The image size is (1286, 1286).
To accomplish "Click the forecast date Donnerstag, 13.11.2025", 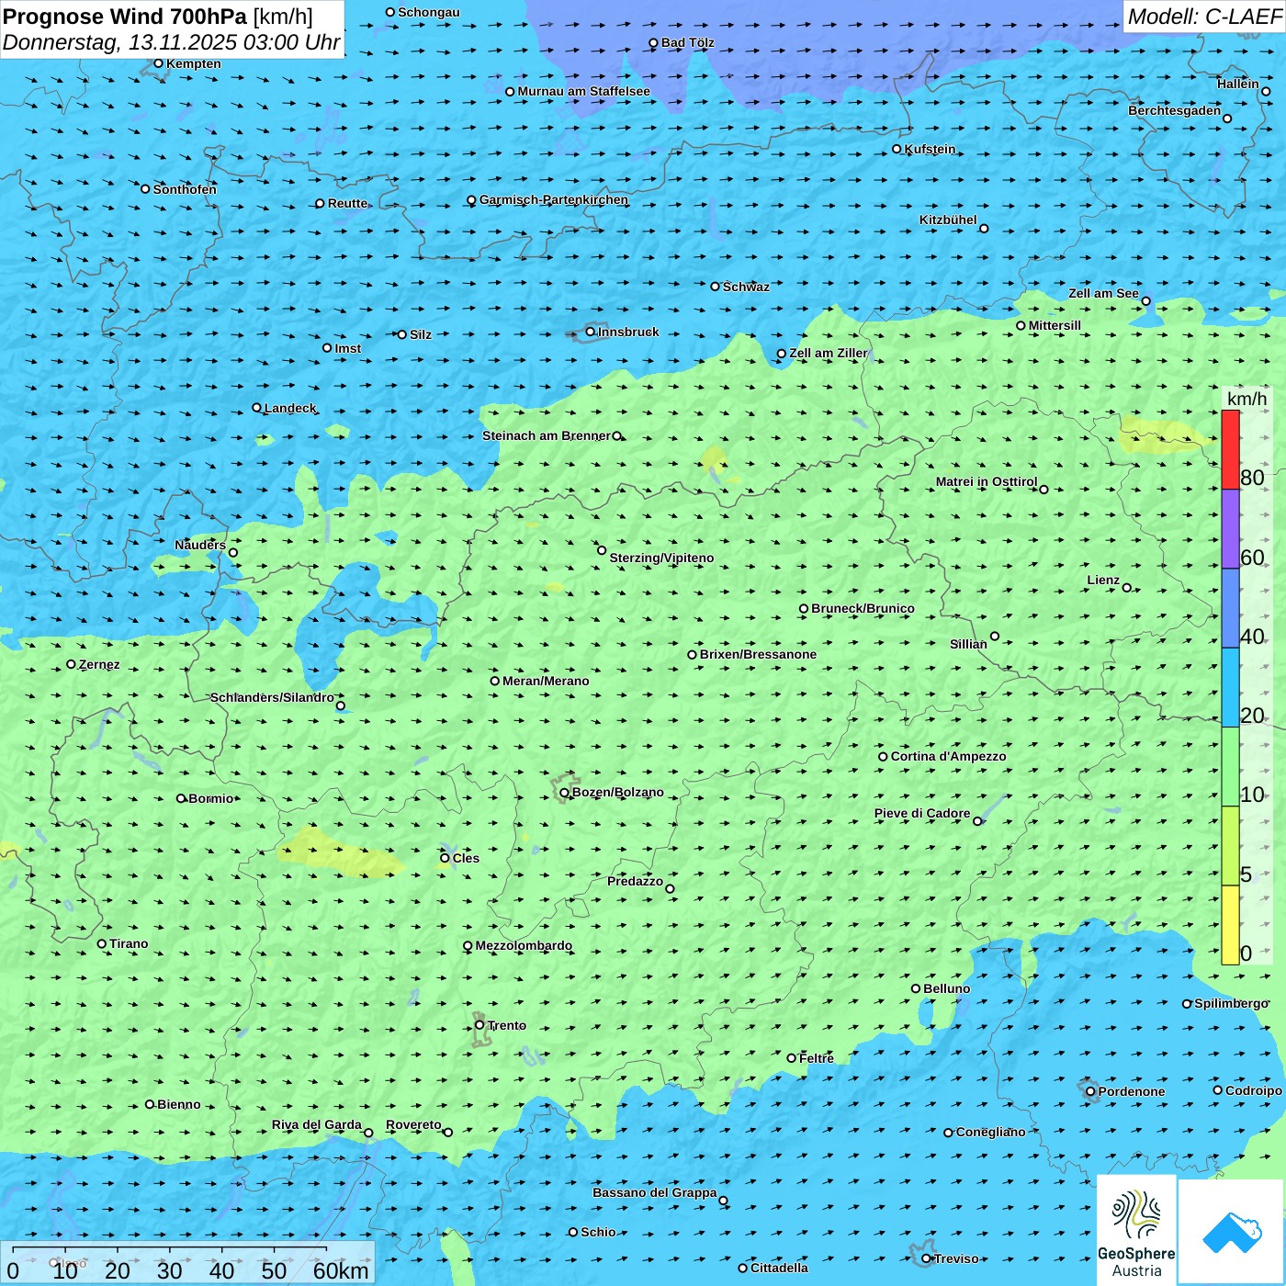I will pos(171,42).
